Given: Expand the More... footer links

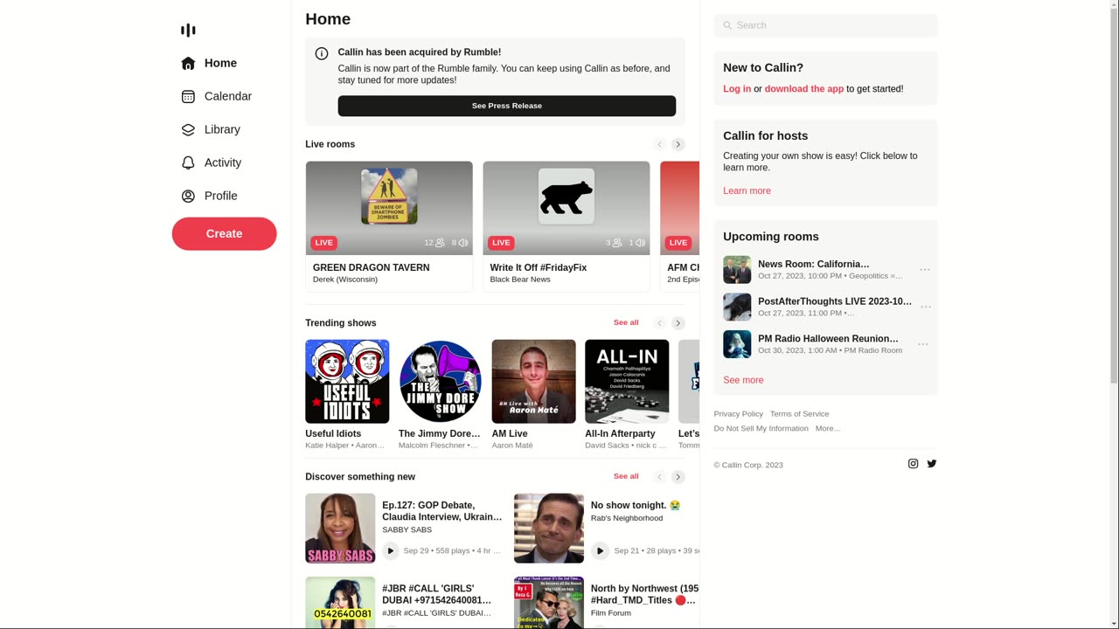Looking at the screenshot, I should [x=828, y=429].
